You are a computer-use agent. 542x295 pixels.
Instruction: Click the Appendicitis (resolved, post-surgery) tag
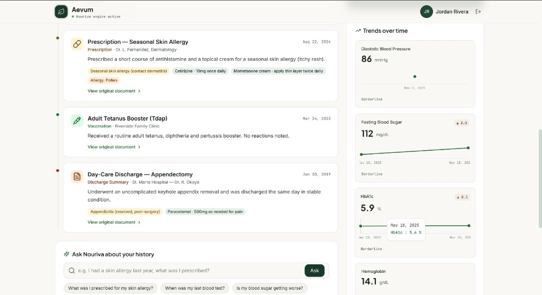coord(125,211)
